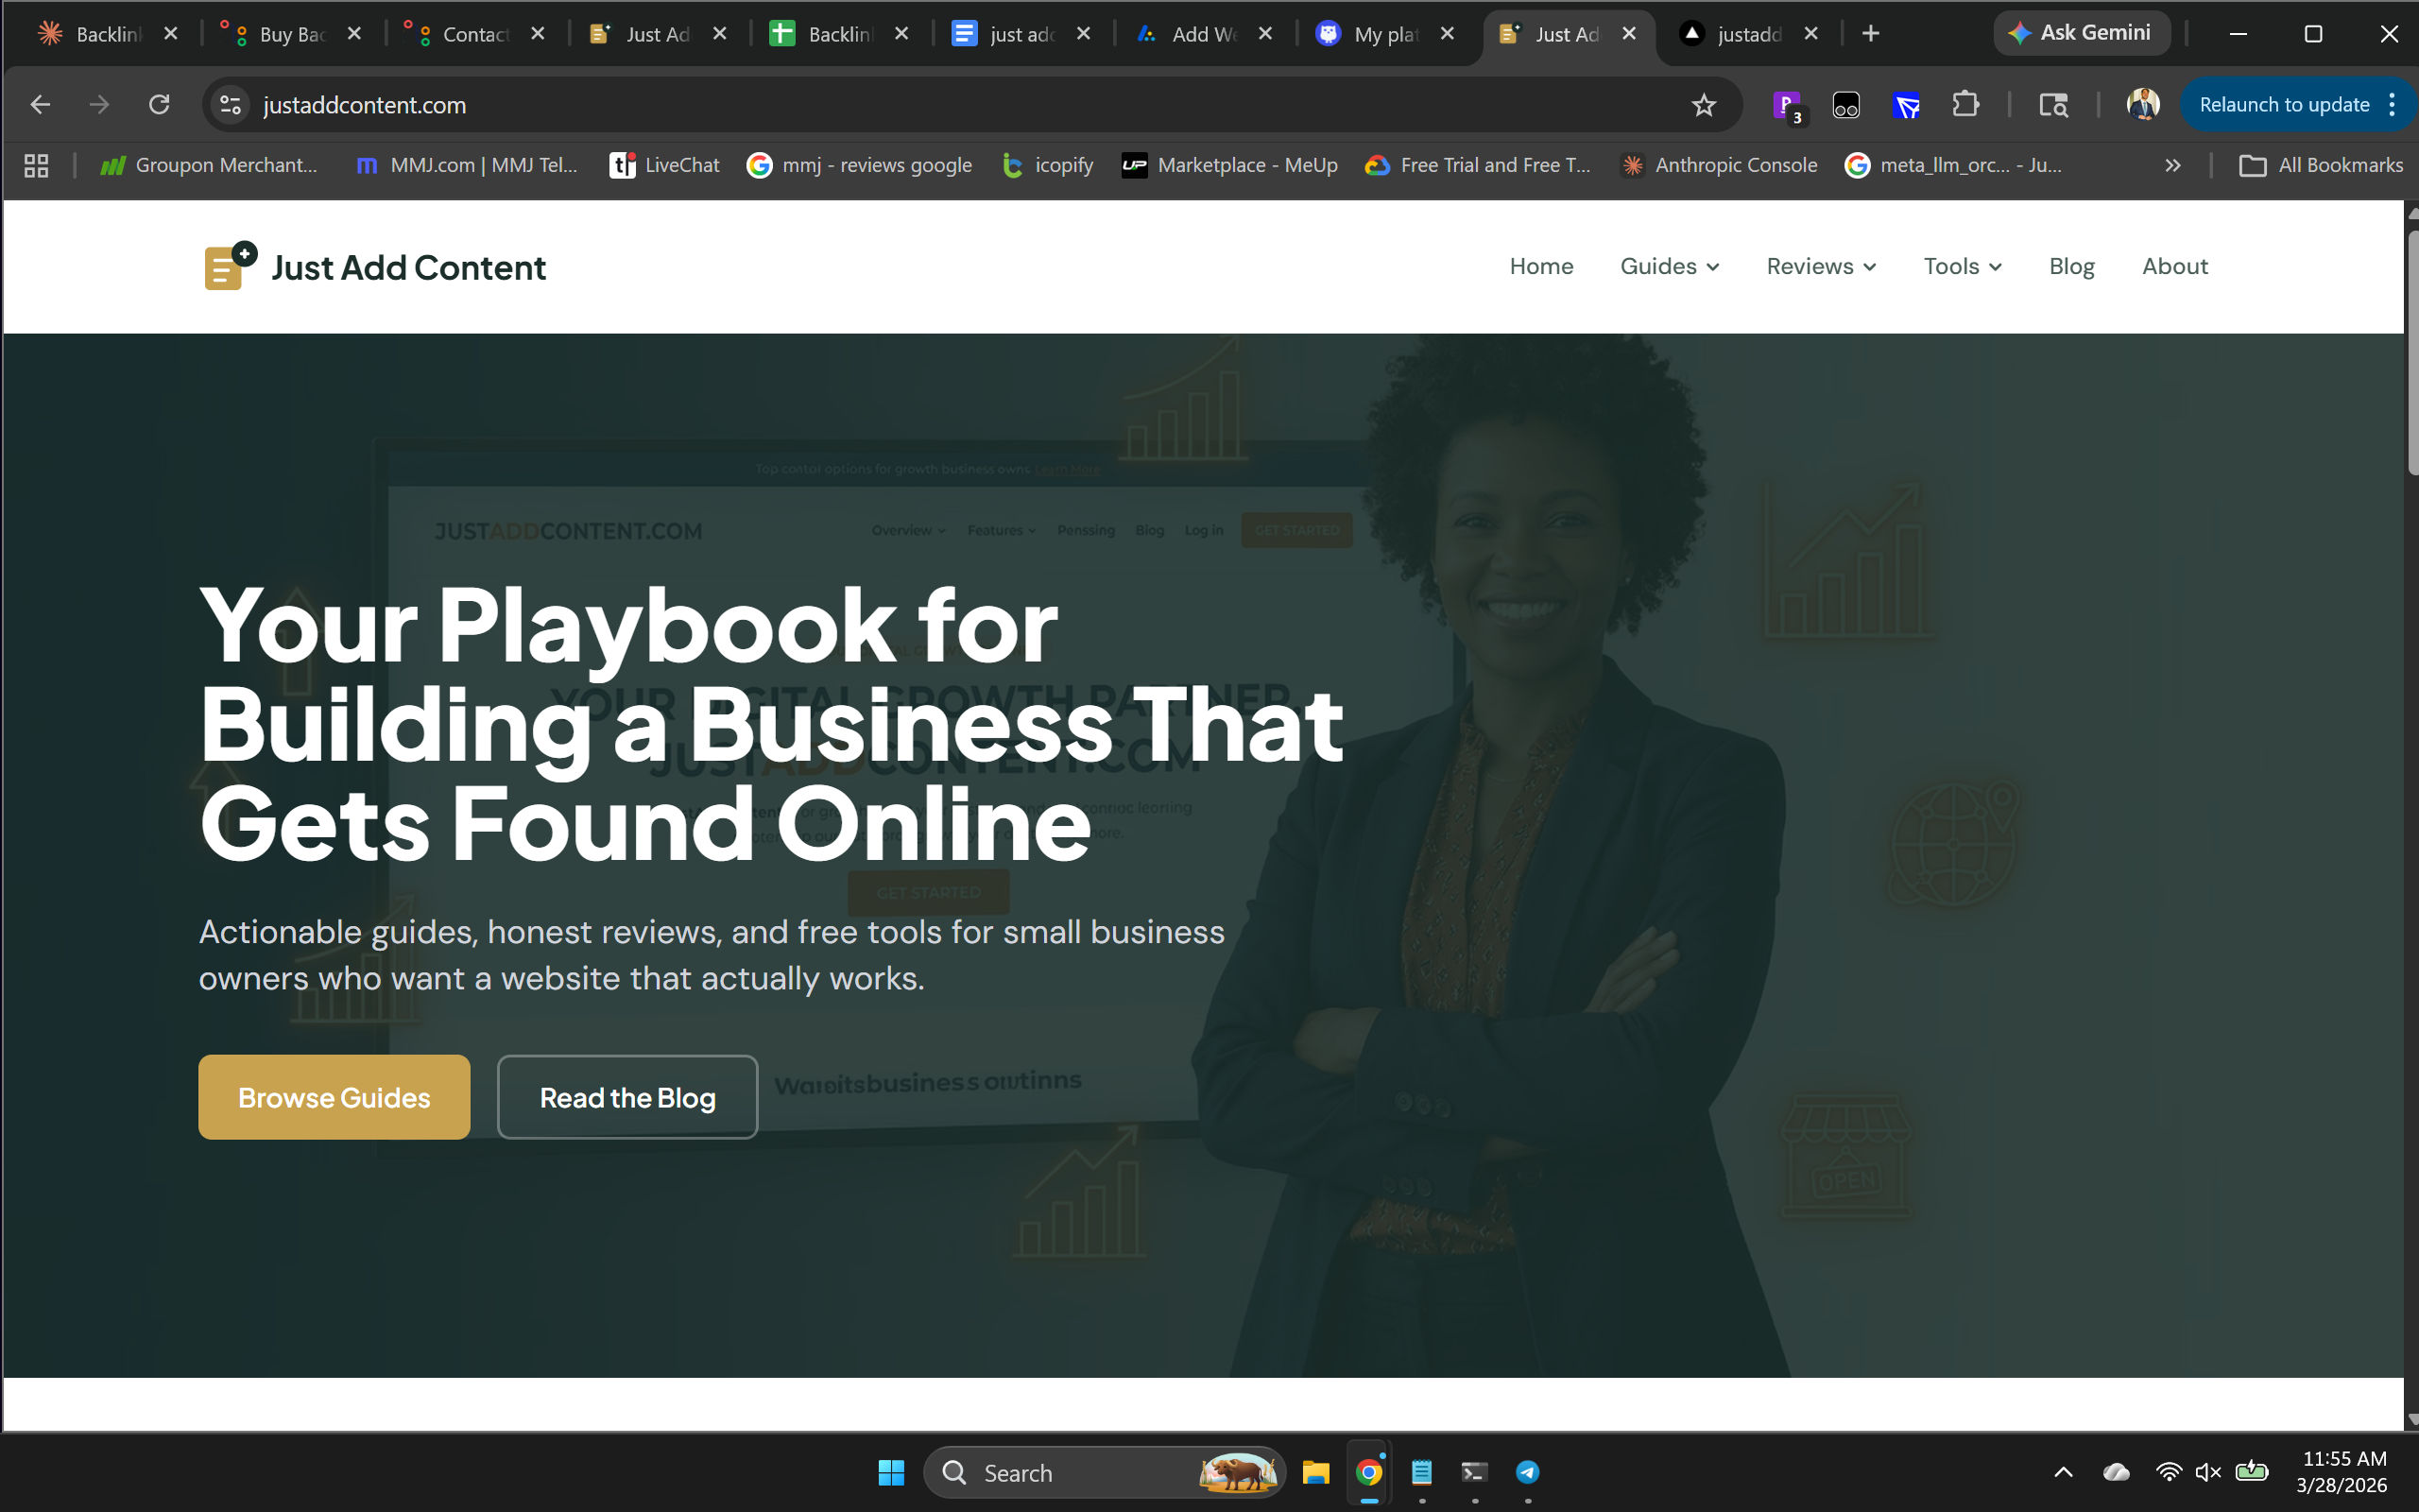Reload the page using the refresh icon
Screen dimensions: 2419x1512
point(159,105)
